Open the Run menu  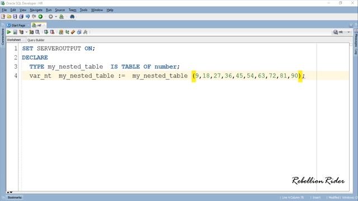click(x=49, y=10)
